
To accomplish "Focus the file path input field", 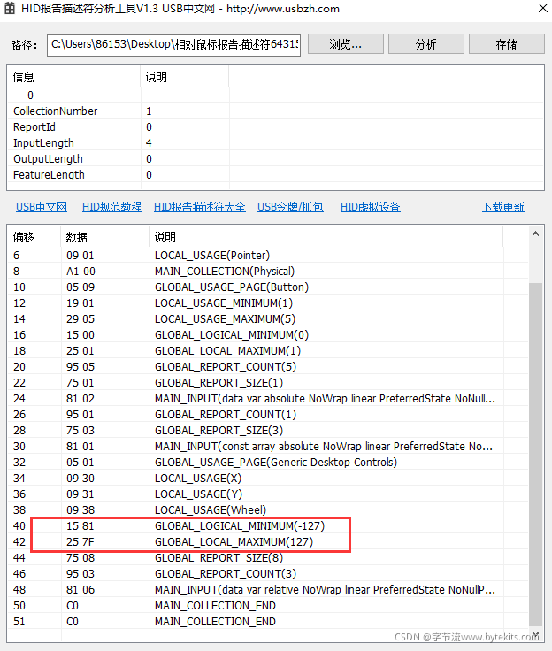I will (x=173, y=44).
